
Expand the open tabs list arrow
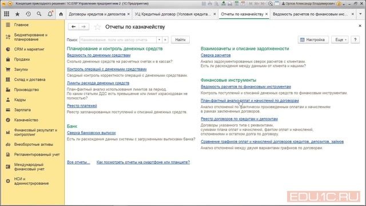click(x=360, y=14)
